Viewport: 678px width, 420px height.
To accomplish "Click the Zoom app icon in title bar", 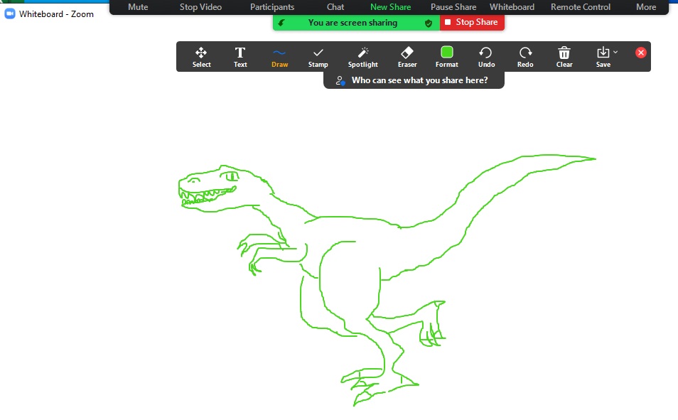I will click(x=9, y=14).
